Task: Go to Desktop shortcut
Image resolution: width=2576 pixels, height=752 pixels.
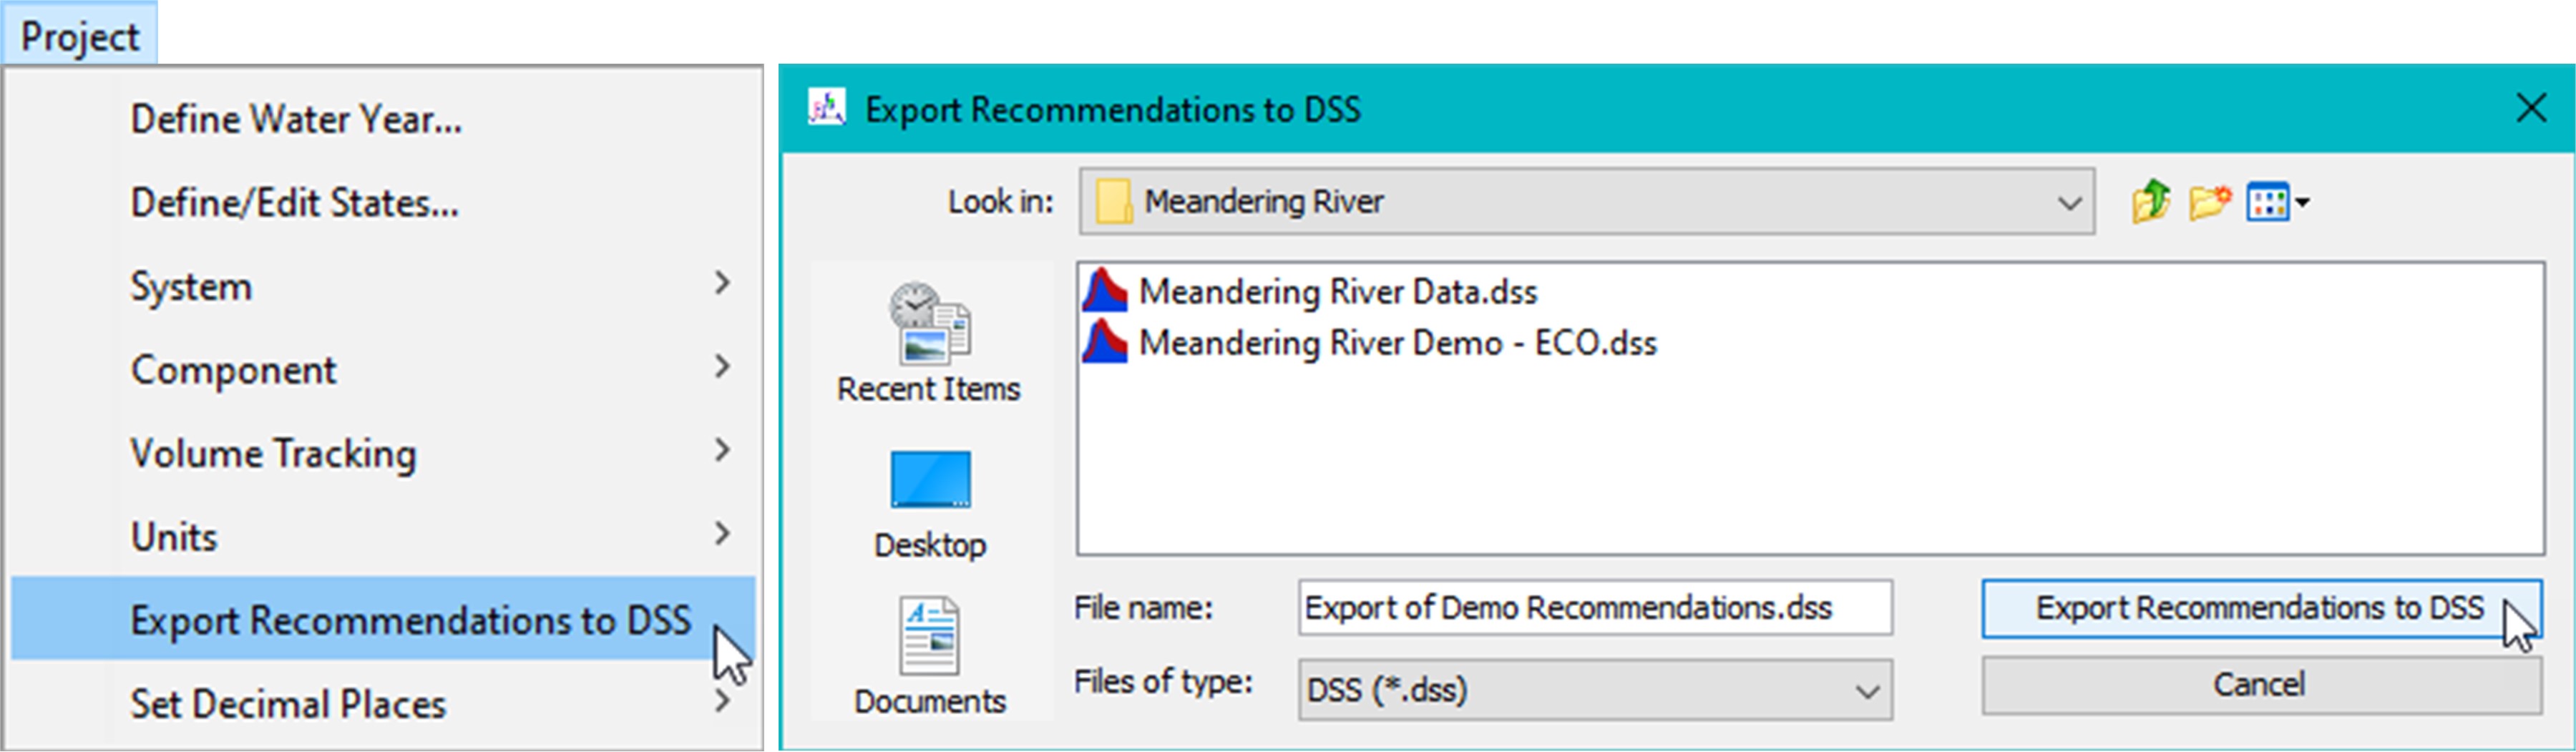Action: (x=930, y=504)
